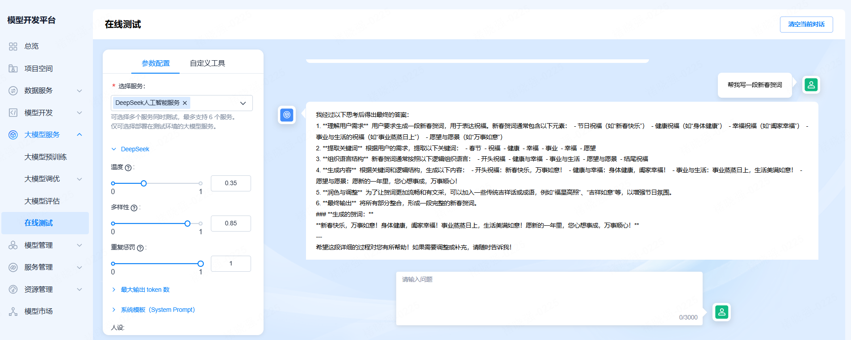
Task: Open 大模型预训练 in the sidebar
Action: pyautogui.click(x=46, y=157)
